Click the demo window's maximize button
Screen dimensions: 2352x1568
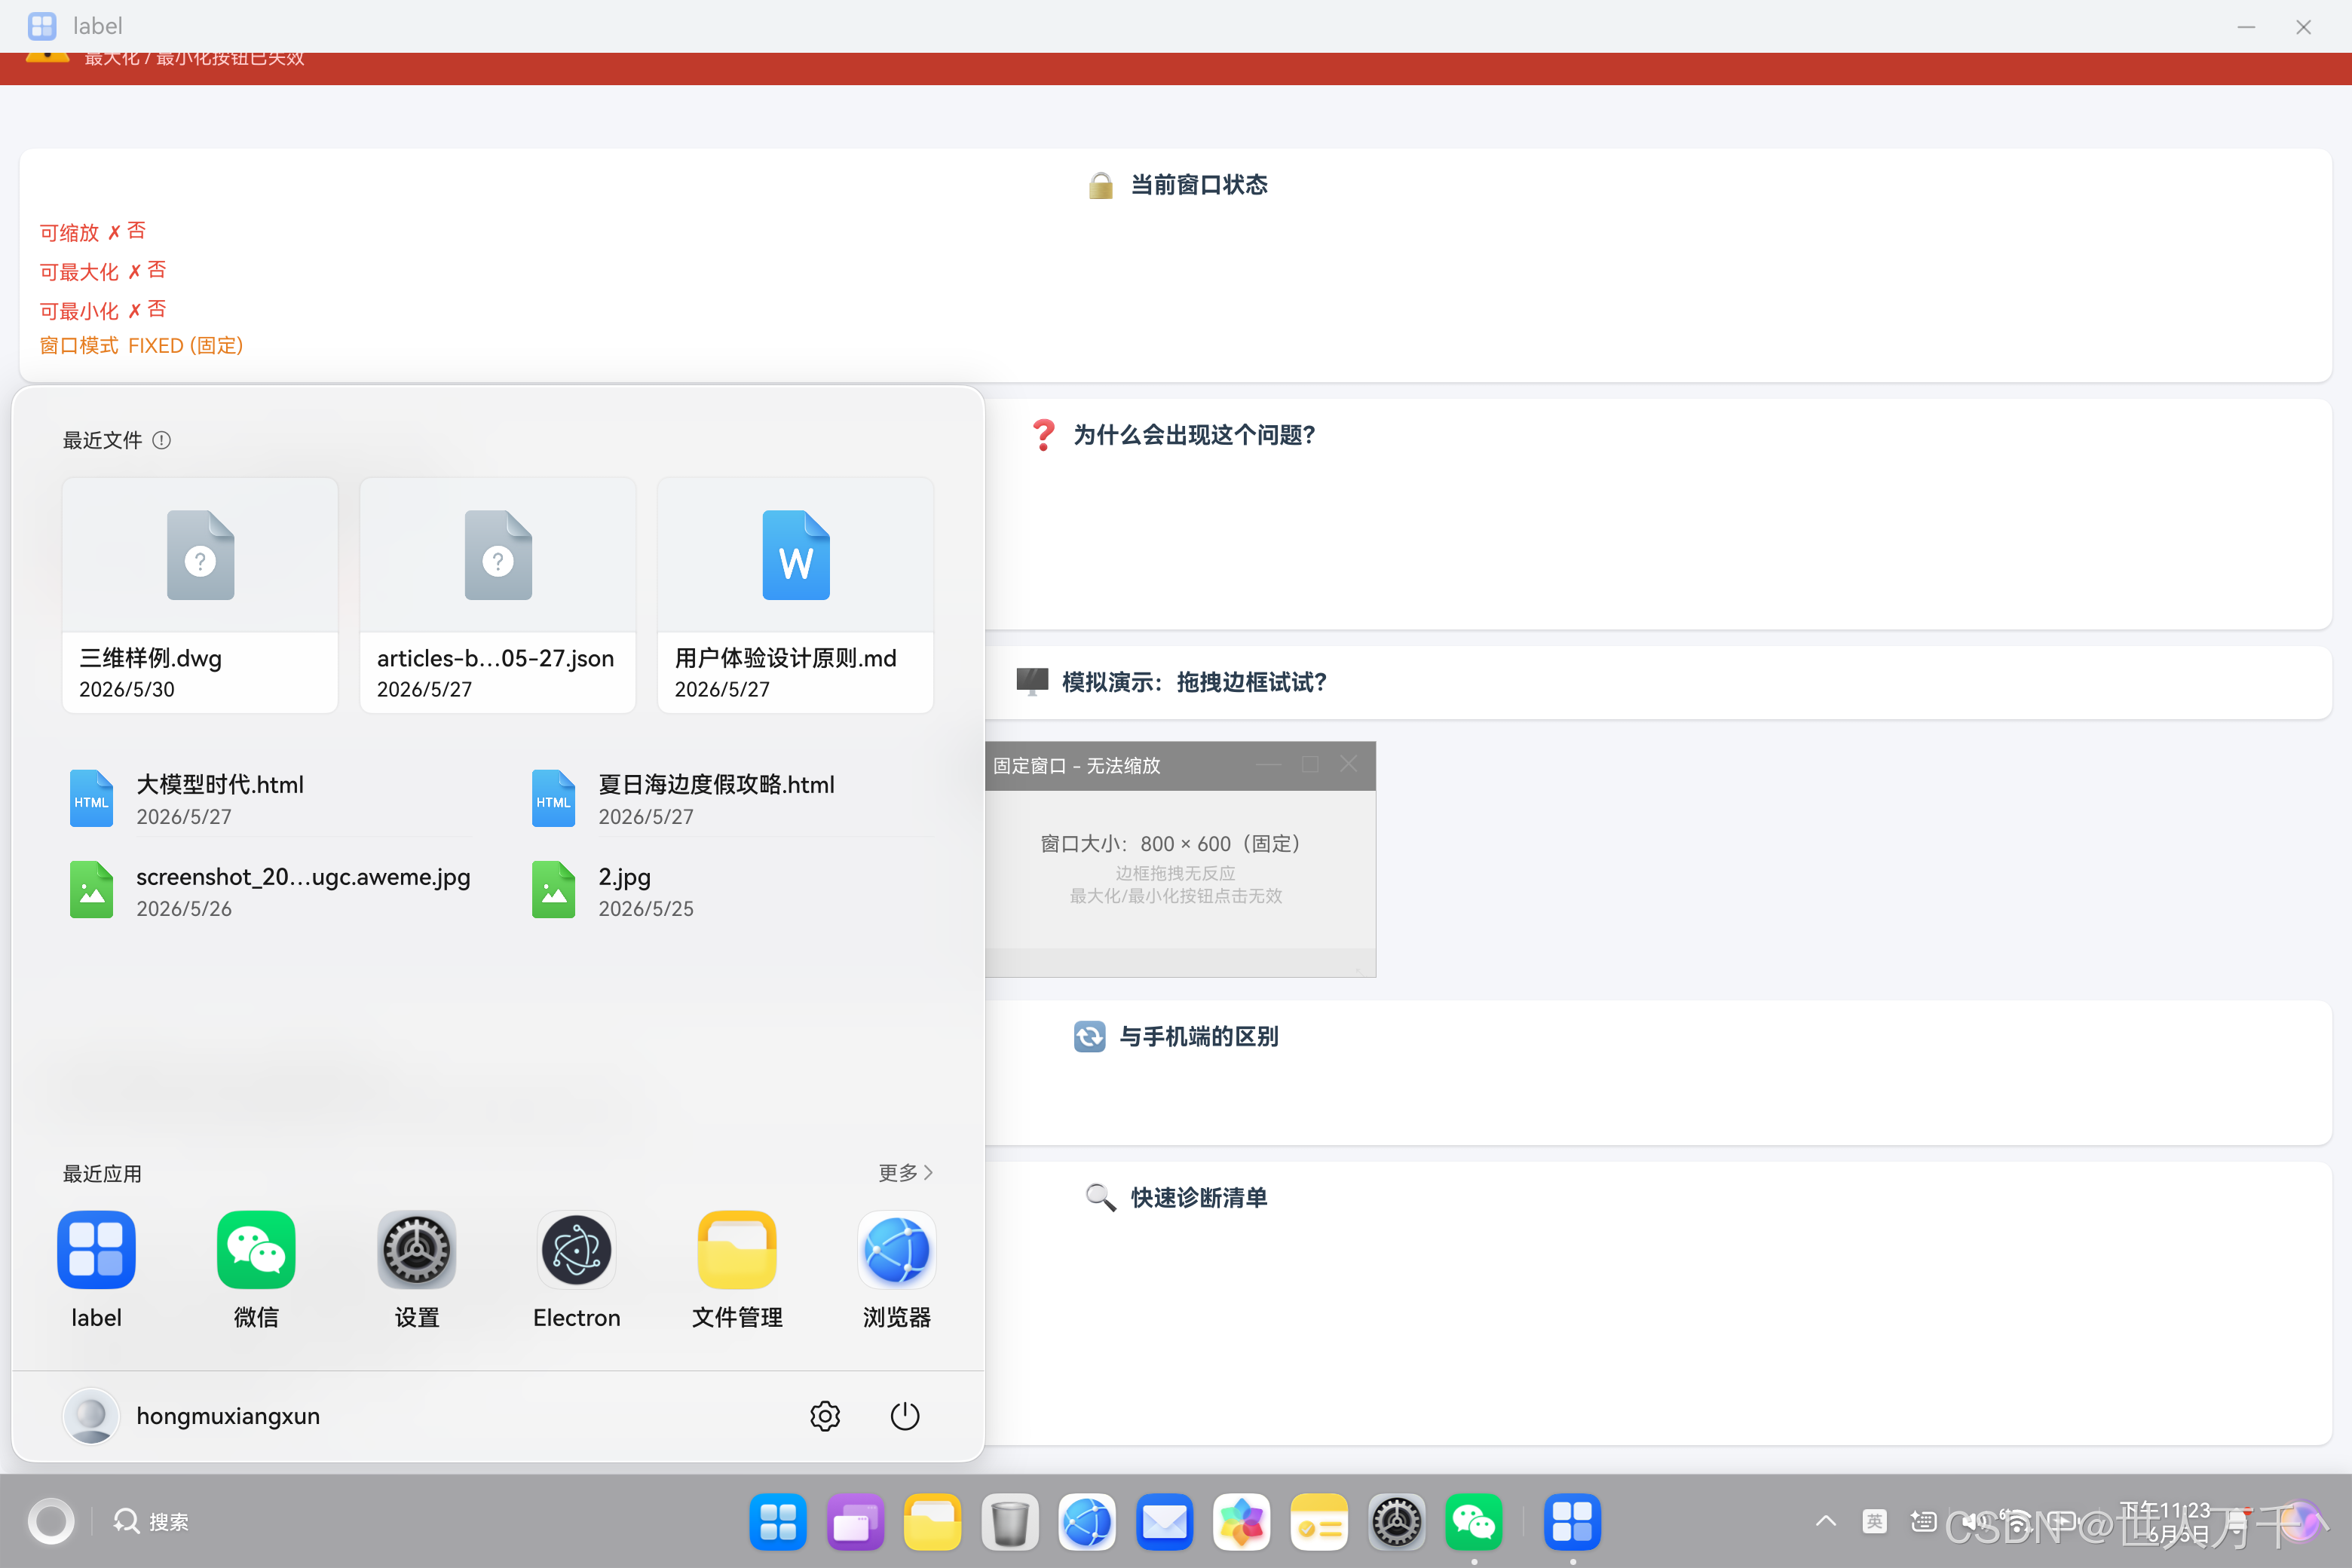pos(1310,765)
